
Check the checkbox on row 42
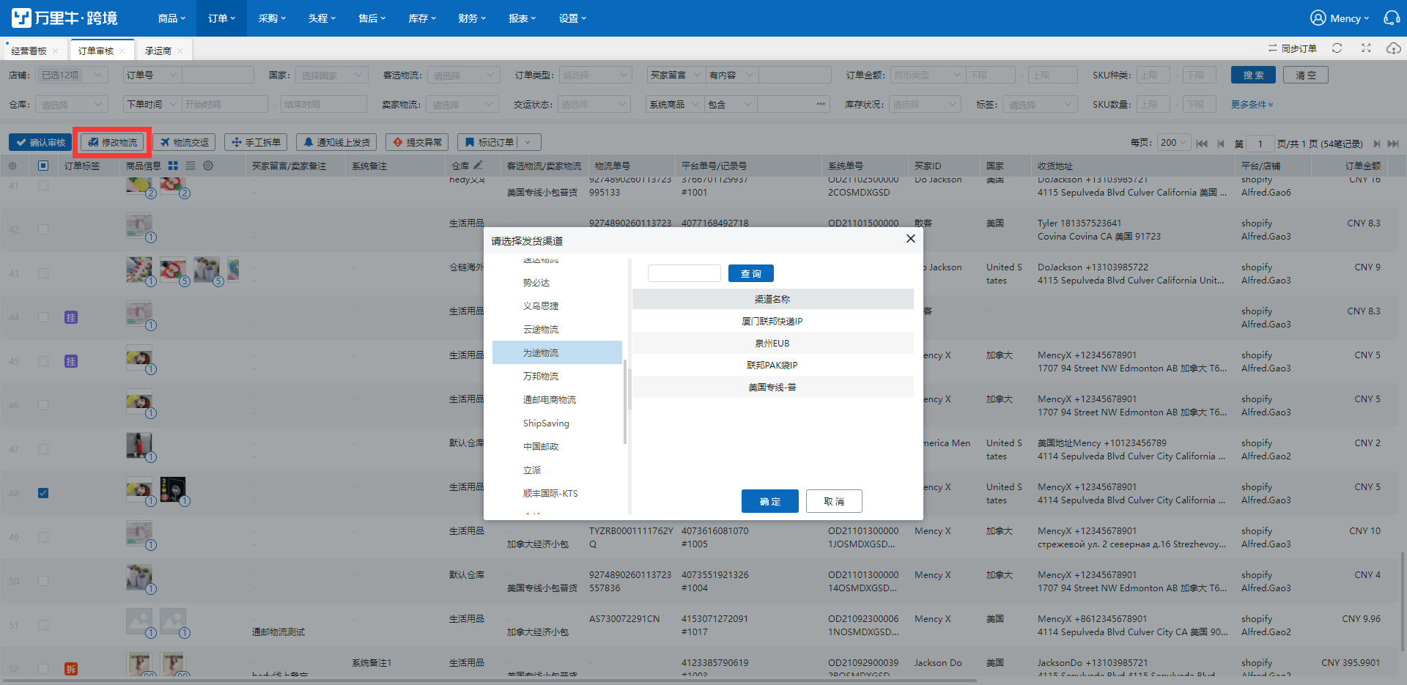(43, 229)
